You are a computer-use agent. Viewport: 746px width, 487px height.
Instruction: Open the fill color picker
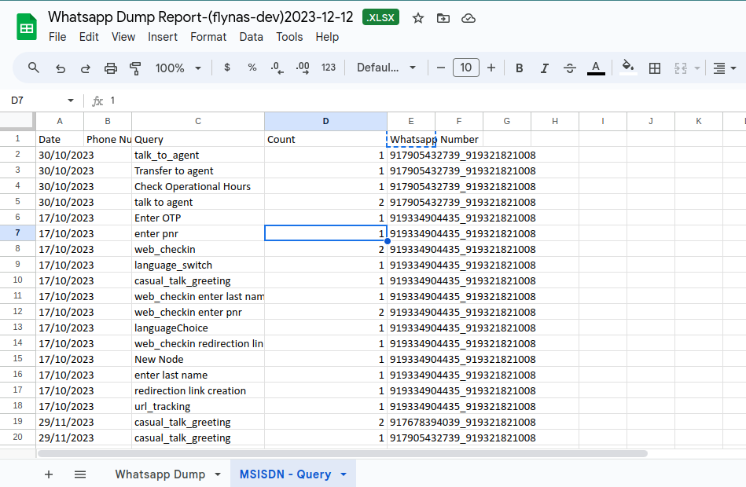click(x=627, y=68)
